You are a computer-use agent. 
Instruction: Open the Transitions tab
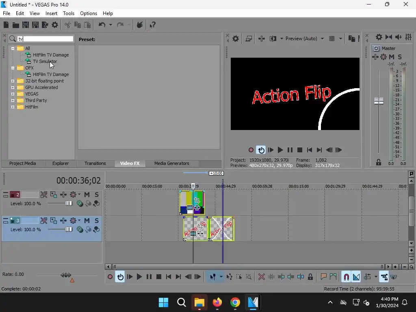95,163
